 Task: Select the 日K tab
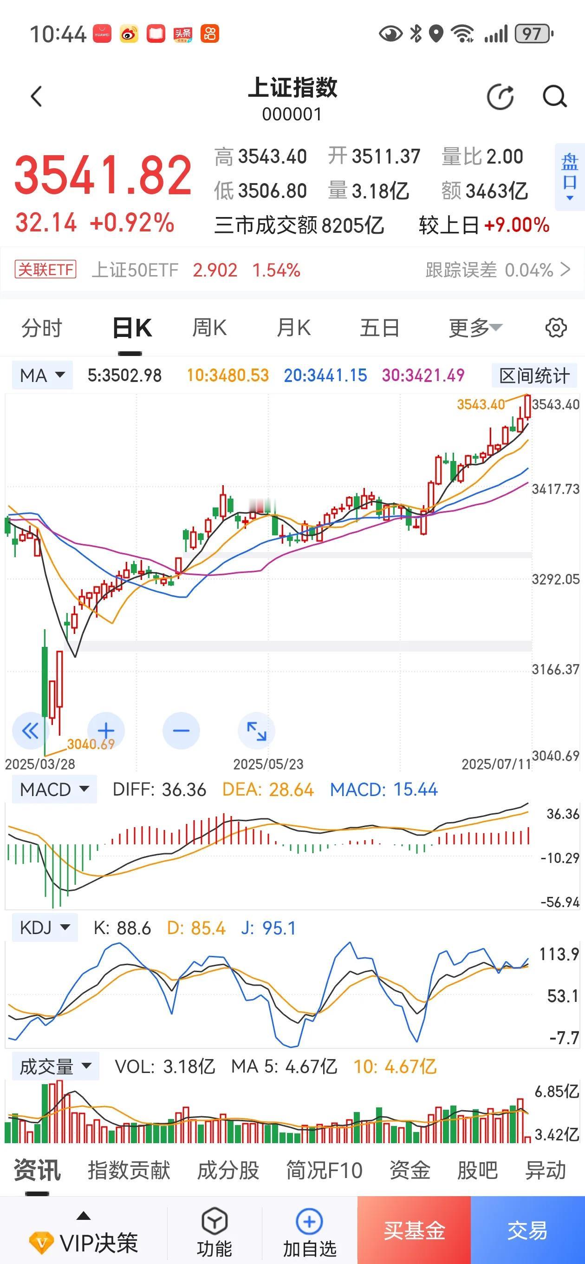pyautogui.click(x=132, y=327)
